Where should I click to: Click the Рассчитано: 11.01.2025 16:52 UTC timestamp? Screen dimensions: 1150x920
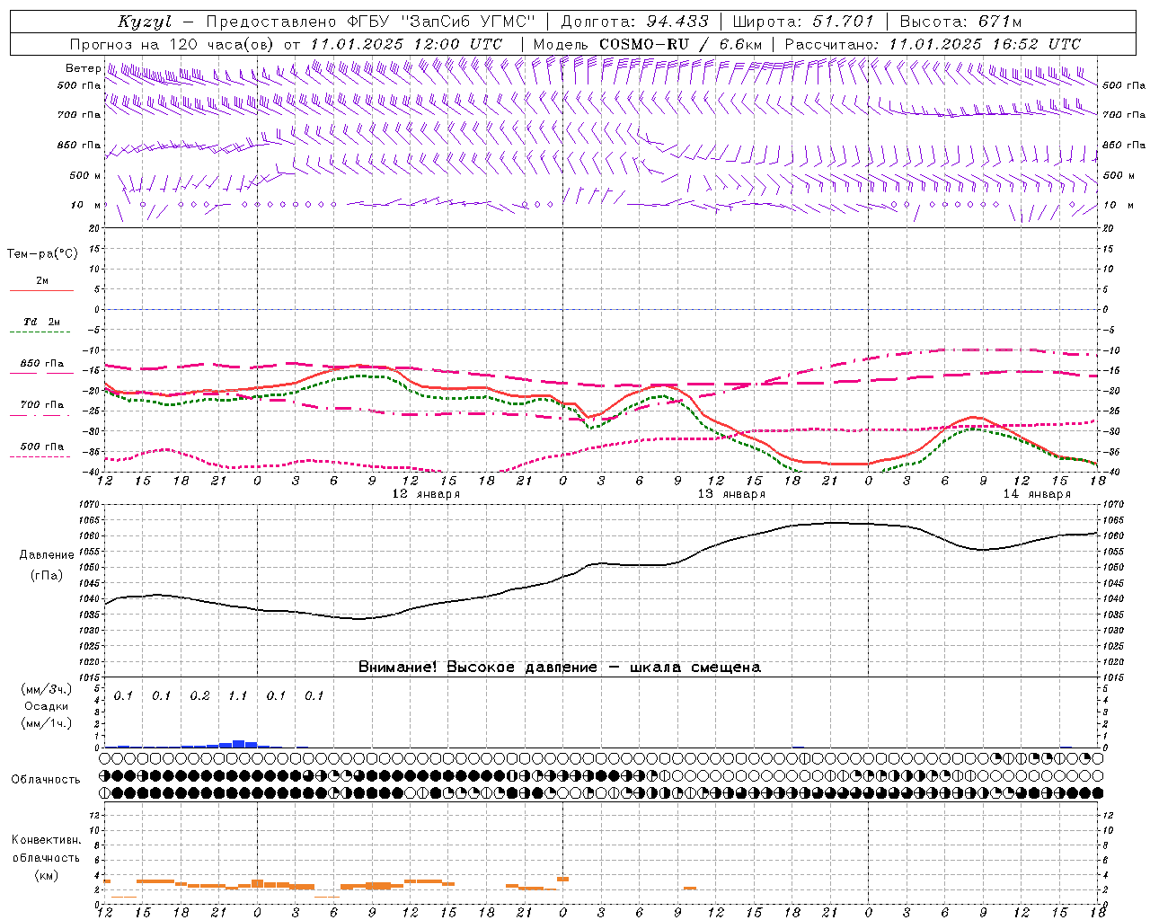tap(933, 44)
